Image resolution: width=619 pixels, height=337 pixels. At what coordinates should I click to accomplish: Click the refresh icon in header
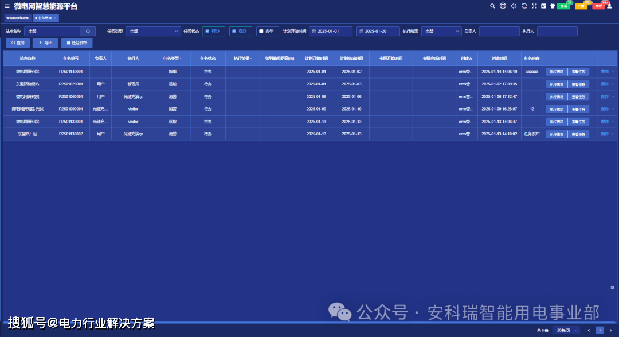click(x=524, y=6)
